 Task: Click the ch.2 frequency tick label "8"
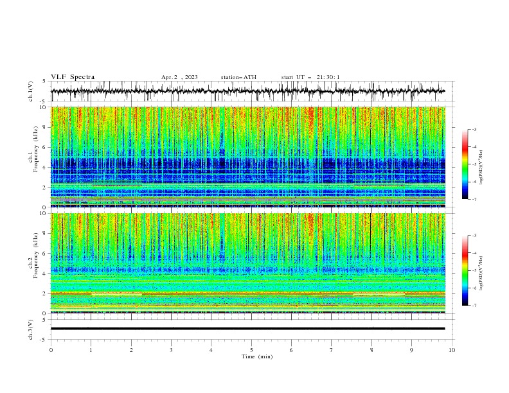[45, 234]
